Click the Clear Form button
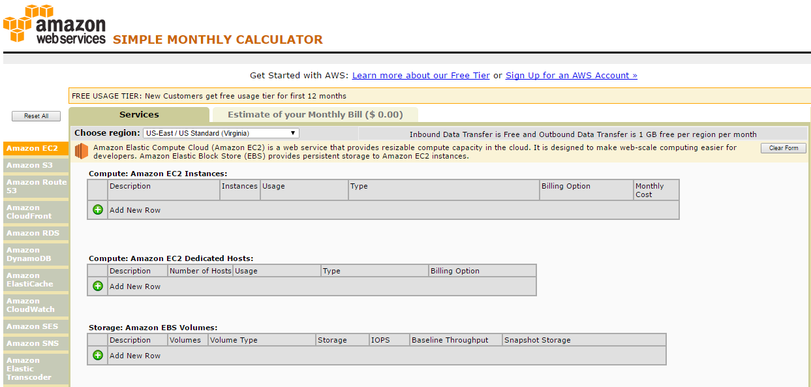 point(784,148)
